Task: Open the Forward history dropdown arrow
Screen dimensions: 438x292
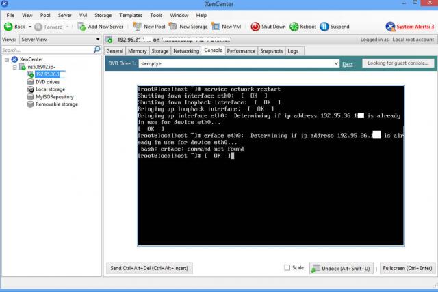Action: [x=68, y=27]
